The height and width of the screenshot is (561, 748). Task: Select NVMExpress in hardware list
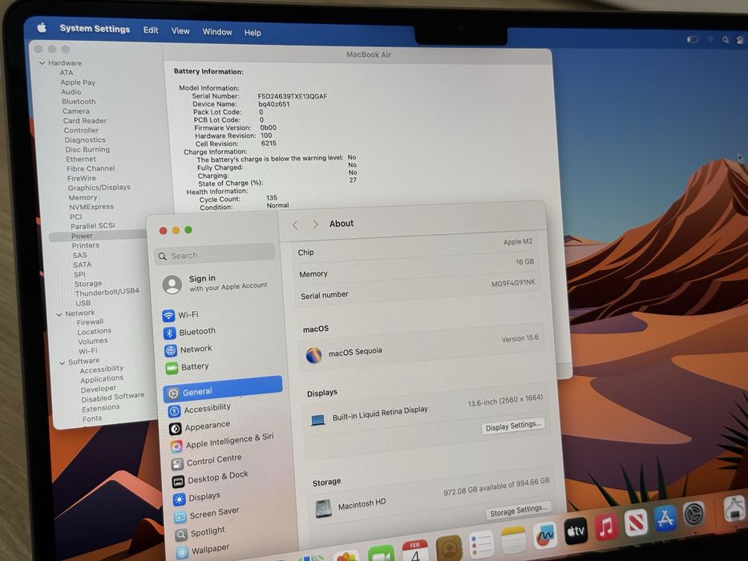pos(91,207)
